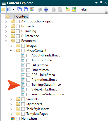Click the blue Refresh icon
Screen dimensions: 108x121
46,9
